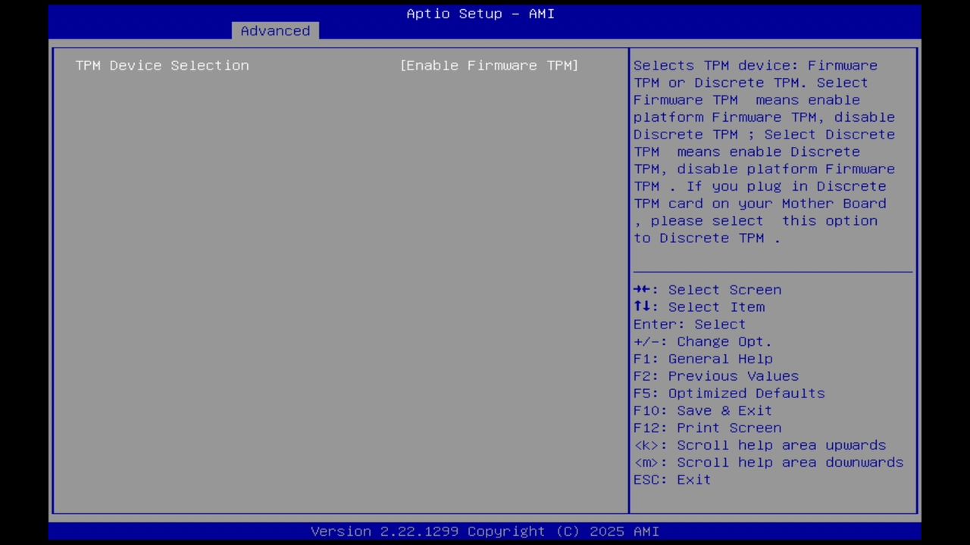Click the version 2.22.1299 status bar
Viewport: 970px width, 545px height.
click(x=480, y=531)
